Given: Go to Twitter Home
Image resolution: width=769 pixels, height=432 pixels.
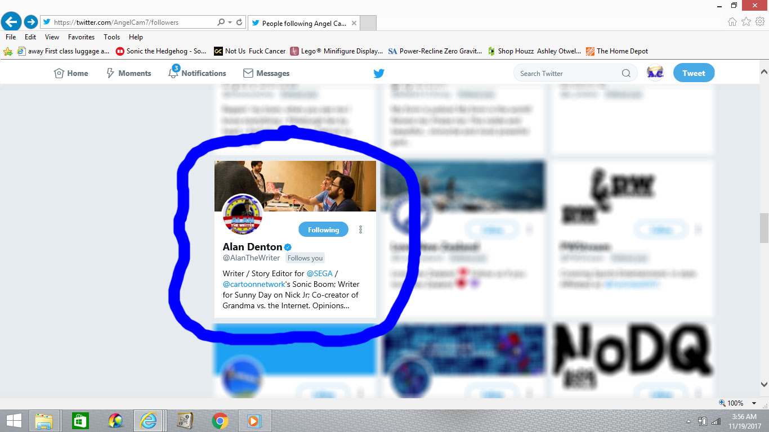Looking at the screenshot, I should coord(71,73).
